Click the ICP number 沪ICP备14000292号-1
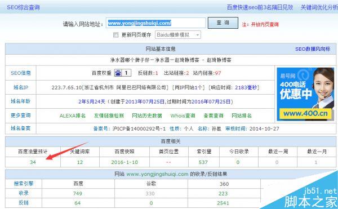The height and width of the screenshot is (209, 338). coord(139,128)
